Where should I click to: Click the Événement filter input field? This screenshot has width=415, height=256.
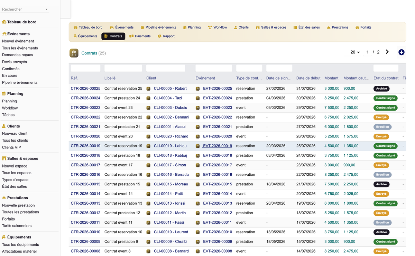click(x=214, y=68)
